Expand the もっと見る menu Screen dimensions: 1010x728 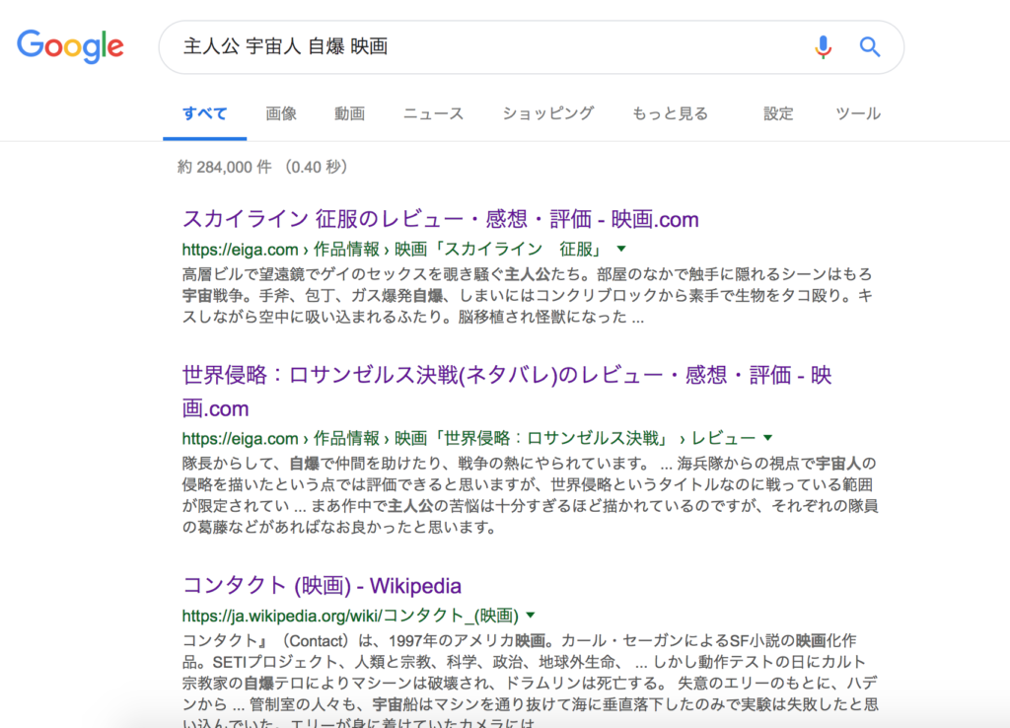tap(670, 113)
